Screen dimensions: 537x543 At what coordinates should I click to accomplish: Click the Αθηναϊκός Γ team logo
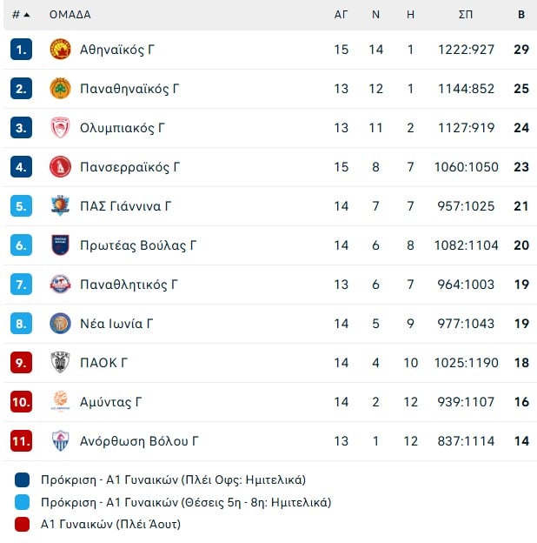tap(60, 50)
